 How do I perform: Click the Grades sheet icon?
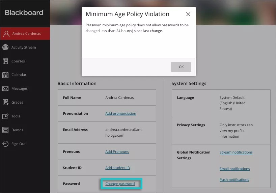tap(5, 102)
